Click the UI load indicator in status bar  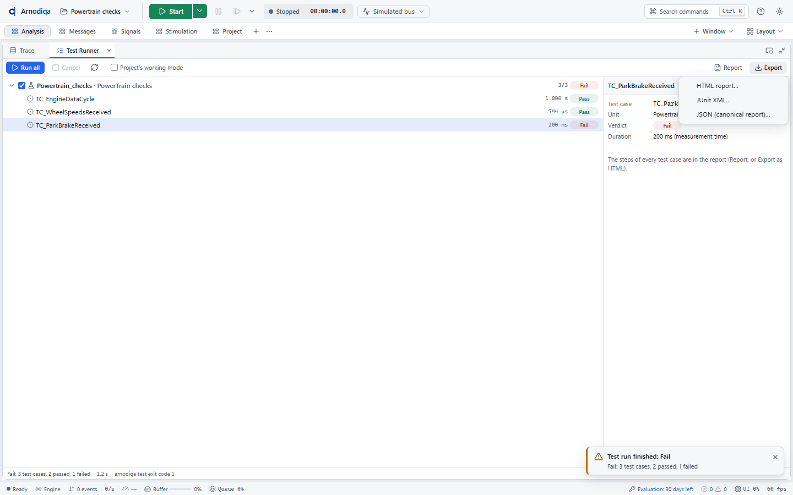tap(747, 489)
